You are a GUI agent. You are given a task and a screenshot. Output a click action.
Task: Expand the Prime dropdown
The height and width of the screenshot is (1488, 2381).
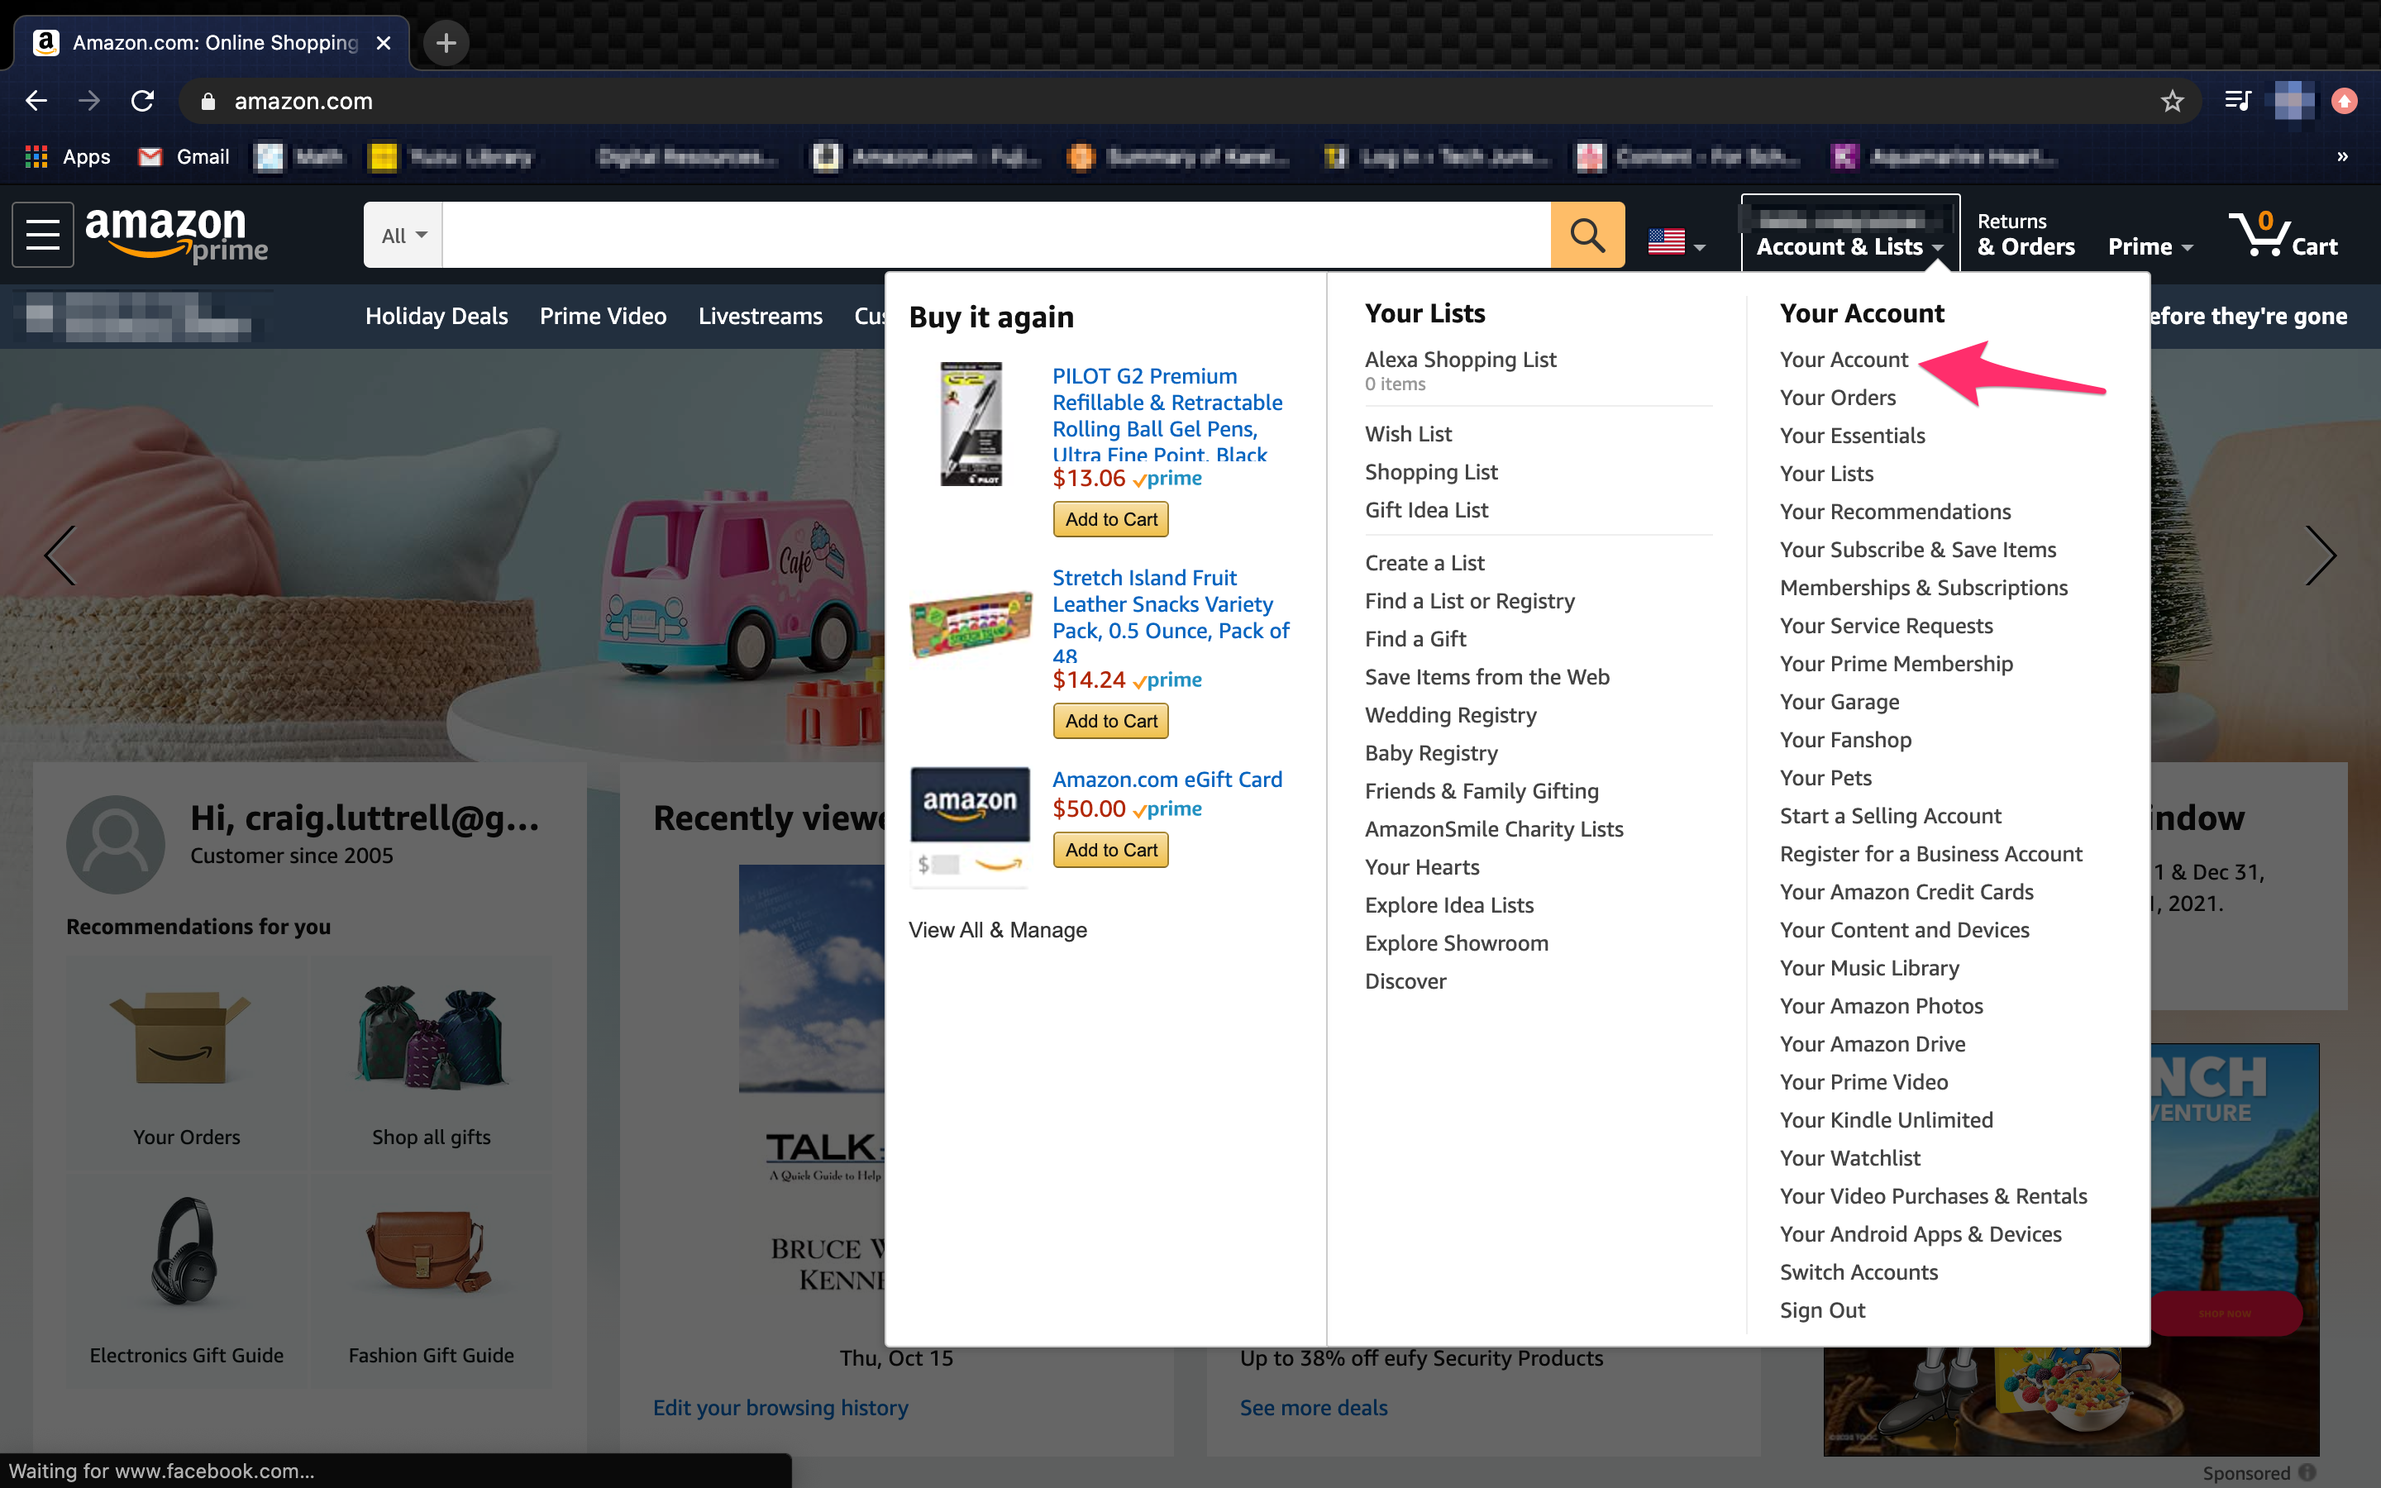[2150, 246]
